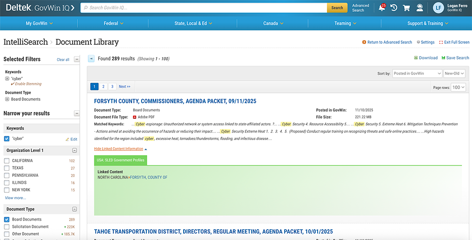Click the yellow Search button
472x240 pixels.
[x=337, y=8]
